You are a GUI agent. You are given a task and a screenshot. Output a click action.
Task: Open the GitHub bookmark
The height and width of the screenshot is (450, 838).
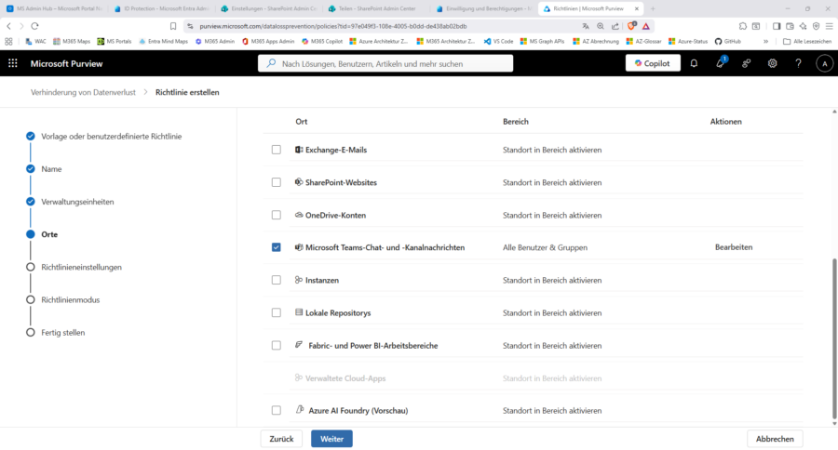[x=727, y=41]
